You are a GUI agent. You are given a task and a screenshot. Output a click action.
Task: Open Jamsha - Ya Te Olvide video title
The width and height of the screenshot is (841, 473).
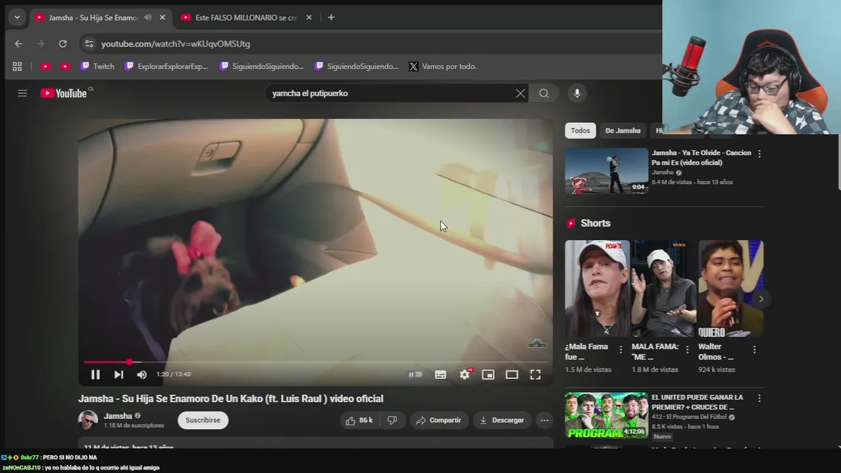point(701,158)
